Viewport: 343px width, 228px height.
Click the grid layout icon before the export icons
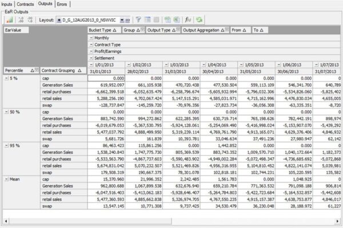156,20
